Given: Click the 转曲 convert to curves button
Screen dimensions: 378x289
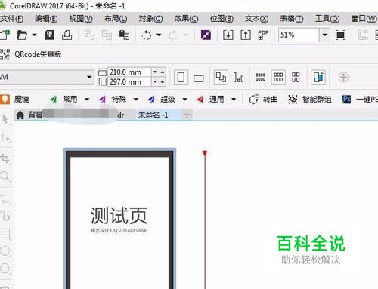Looking at the screenshot, I should [x=263, y=100].
